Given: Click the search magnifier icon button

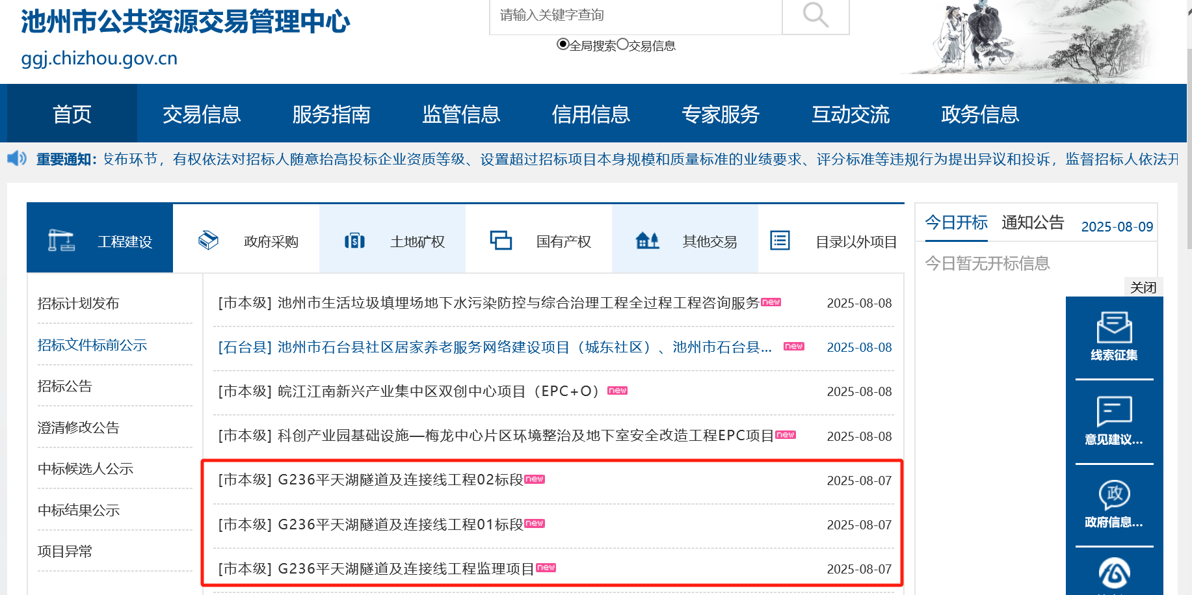Looking at the screenshot, I should pyautogui.click(x=815, y=16).
